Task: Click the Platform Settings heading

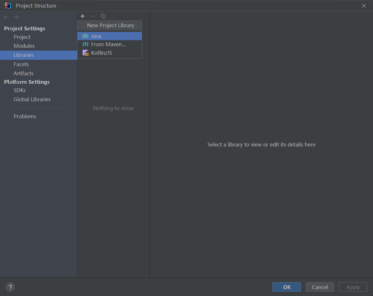Action: point(27,82)
